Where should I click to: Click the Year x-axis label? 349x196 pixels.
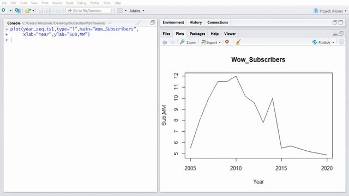[258, 182]
